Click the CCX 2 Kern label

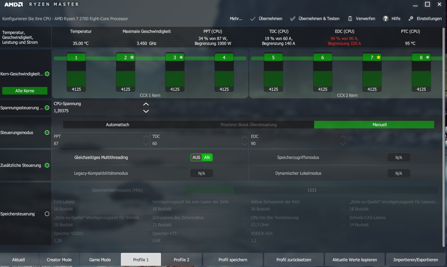tap(347, 95)
